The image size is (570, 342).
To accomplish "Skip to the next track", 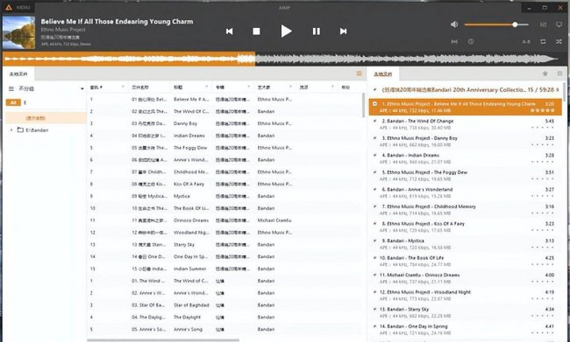I will tap(343, 31).
